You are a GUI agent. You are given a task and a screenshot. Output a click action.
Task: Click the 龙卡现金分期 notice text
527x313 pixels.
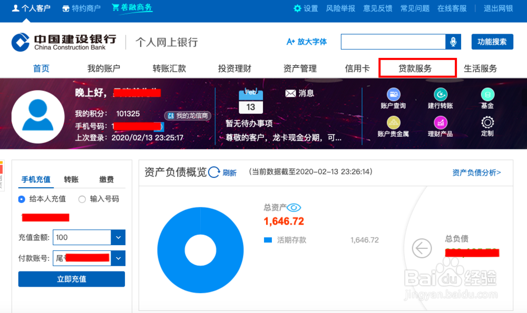pyautogui.click(x=284, y=138)
